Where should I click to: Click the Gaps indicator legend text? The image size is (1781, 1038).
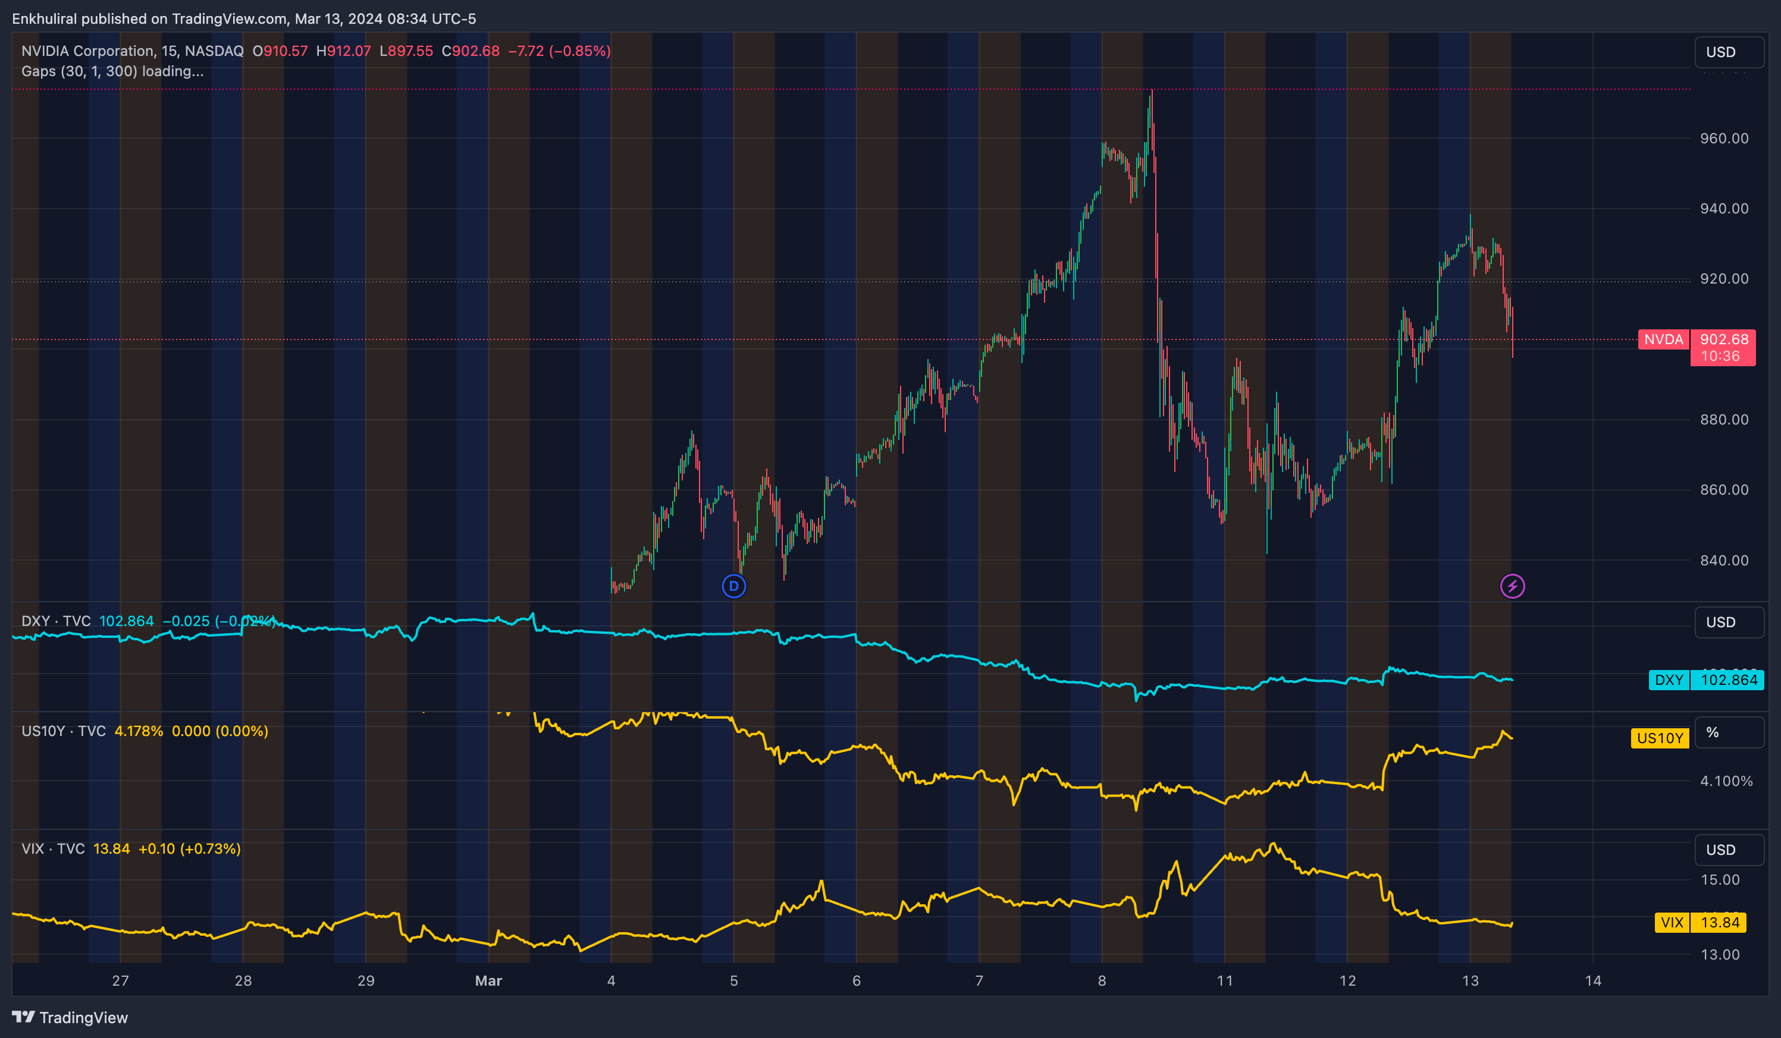[112, 71]
